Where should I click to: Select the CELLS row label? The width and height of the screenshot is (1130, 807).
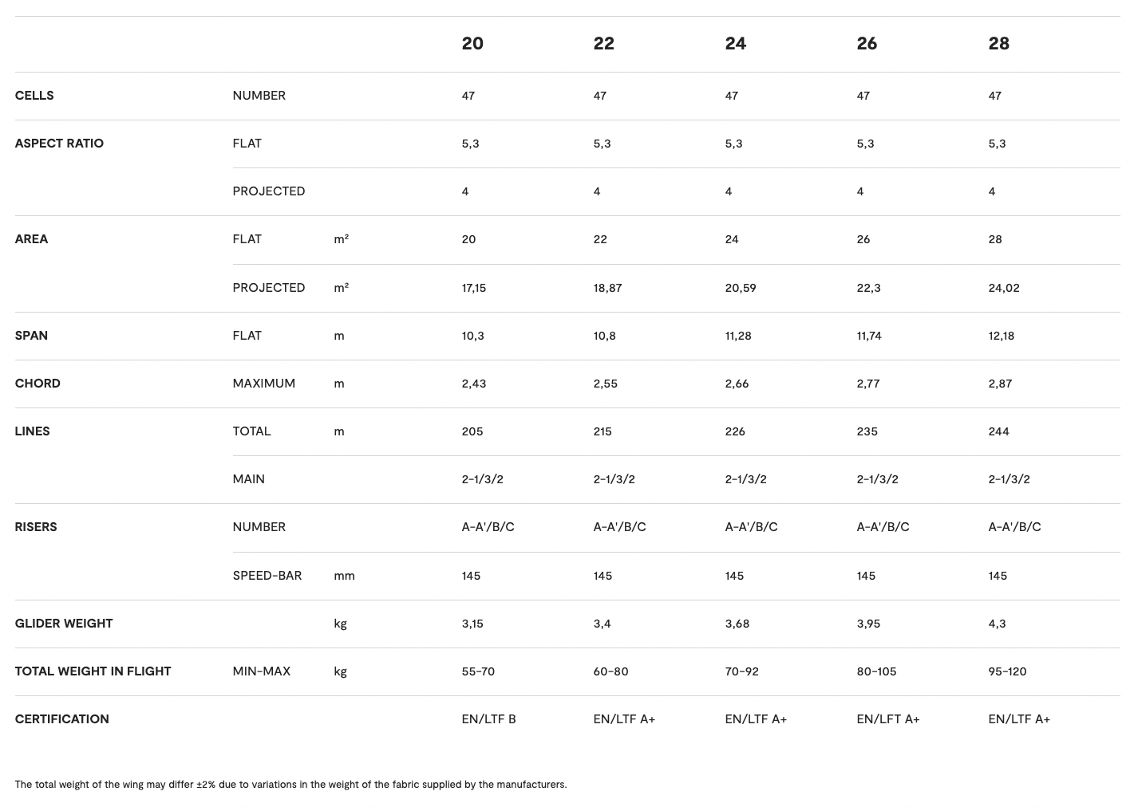(34, 96)
